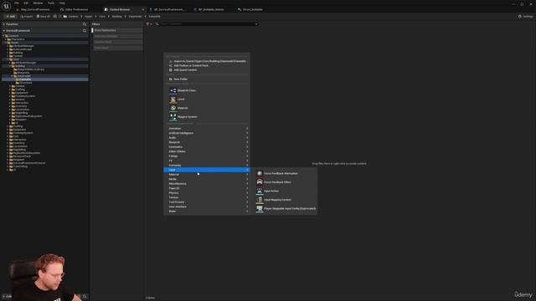Choose the Level asset icon
Screen dimensions: 536x301
[173, 99]
